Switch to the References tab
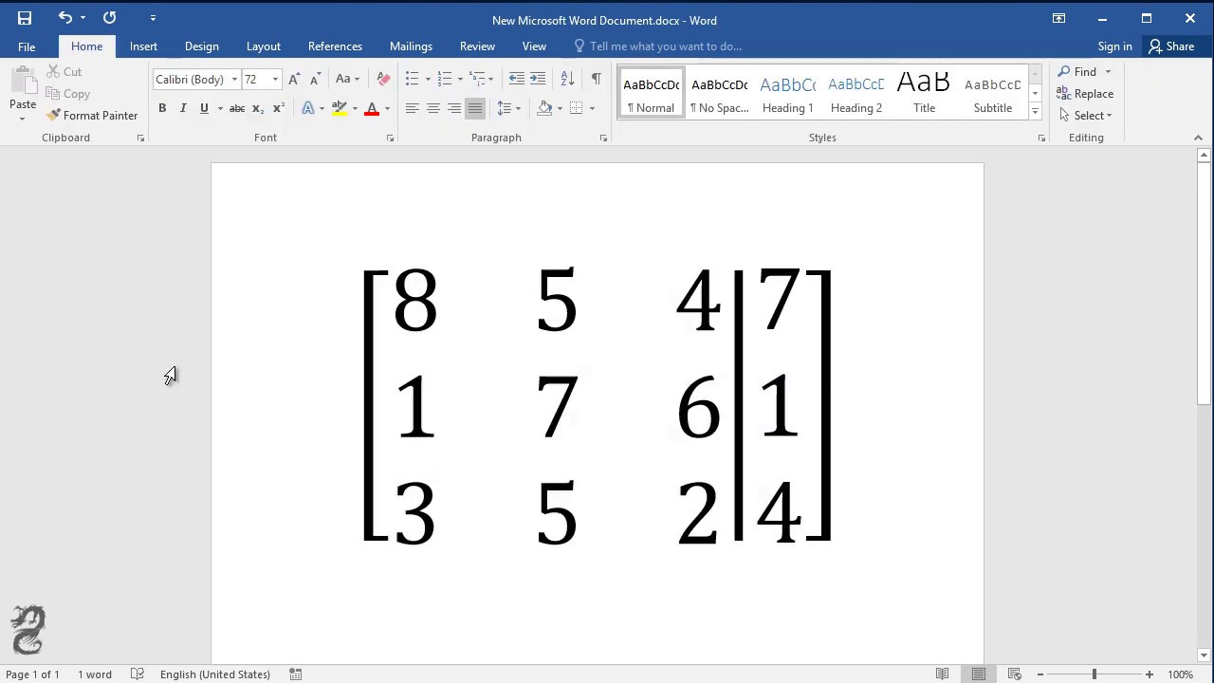This screenshot has height=683, width=1214. (x=335, y=46)
